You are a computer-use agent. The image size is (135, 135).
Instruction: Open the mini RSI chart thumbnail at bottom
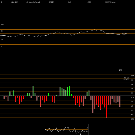pos(67,129)
